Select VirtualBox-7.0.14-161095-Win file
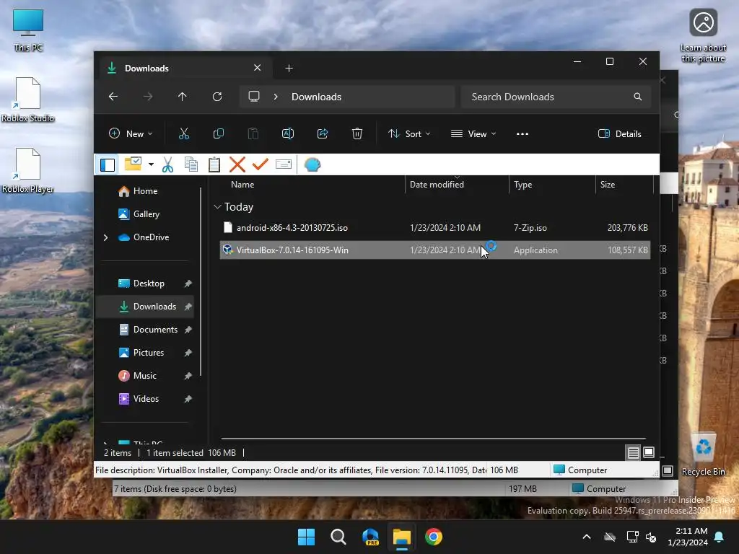Viewport: 739px width, 554px height. tap(435, 250)
